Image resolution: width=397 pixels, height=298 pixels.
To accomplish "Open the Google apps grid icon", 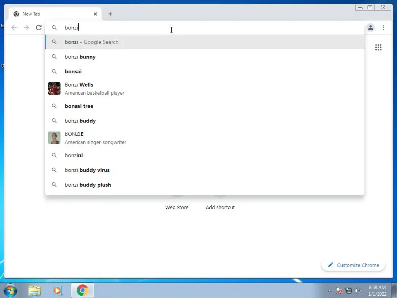I will (378, 47).
